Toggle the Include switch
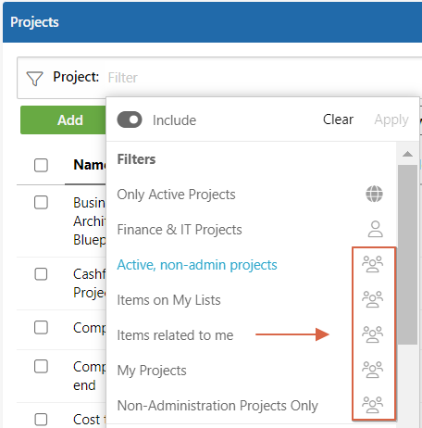The height and width of the screenshot is (428, 422). pos(130,120)
